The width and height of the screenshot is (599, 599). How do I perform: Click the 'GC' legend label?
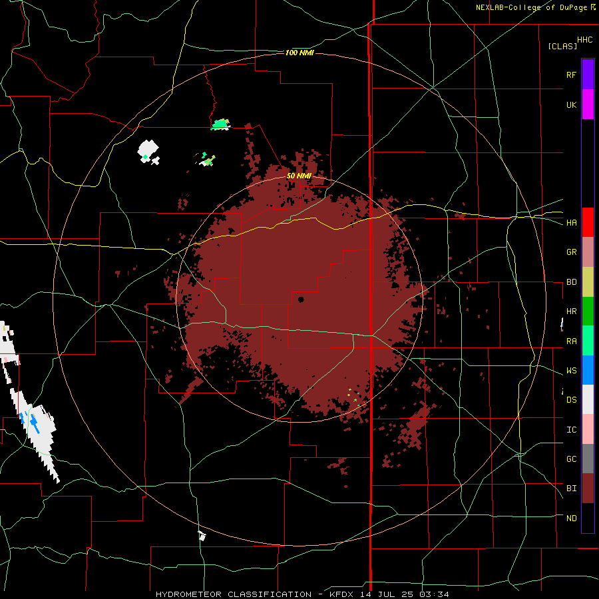click(x=571, y=459)
